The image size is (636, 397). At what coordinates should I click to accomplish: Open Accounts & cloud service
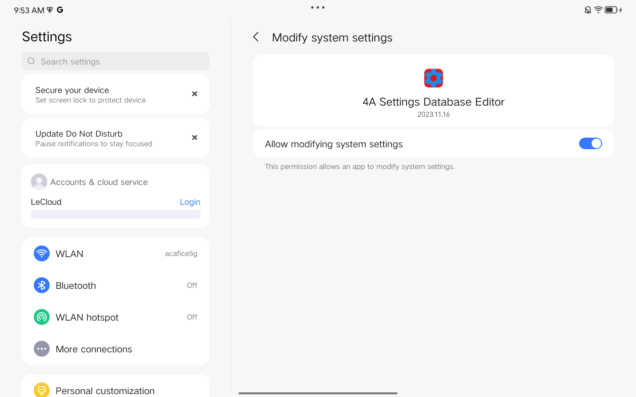[99, 182]
